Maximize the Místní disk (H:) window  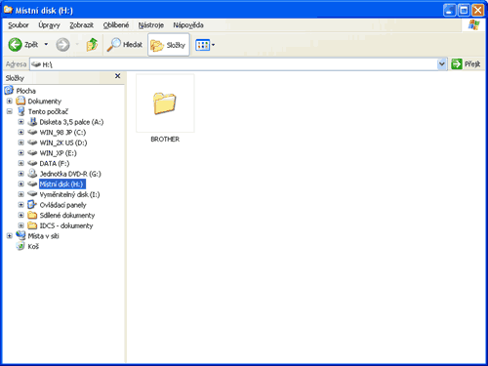coord(464,11)
